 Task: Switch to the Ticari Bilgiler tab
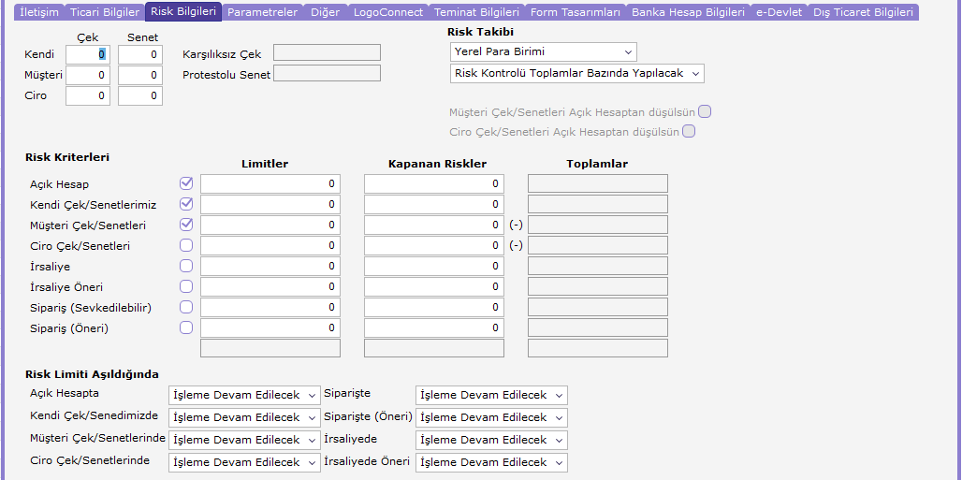tap(105, 11)
